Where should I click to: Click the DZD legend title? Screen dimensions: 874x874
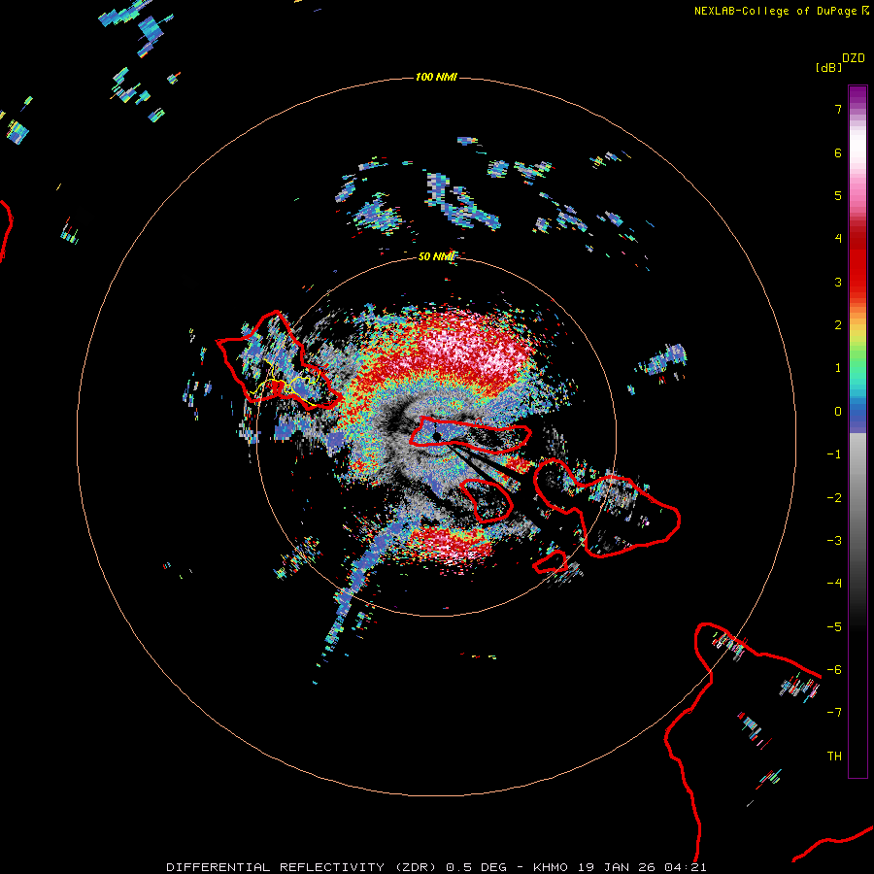[854, 58]
